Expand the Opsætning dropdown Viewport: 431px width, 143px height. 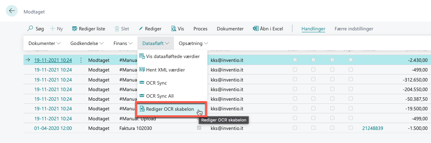coord(193,43)
